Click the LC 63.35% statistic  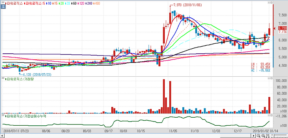[x=261, y=67]
